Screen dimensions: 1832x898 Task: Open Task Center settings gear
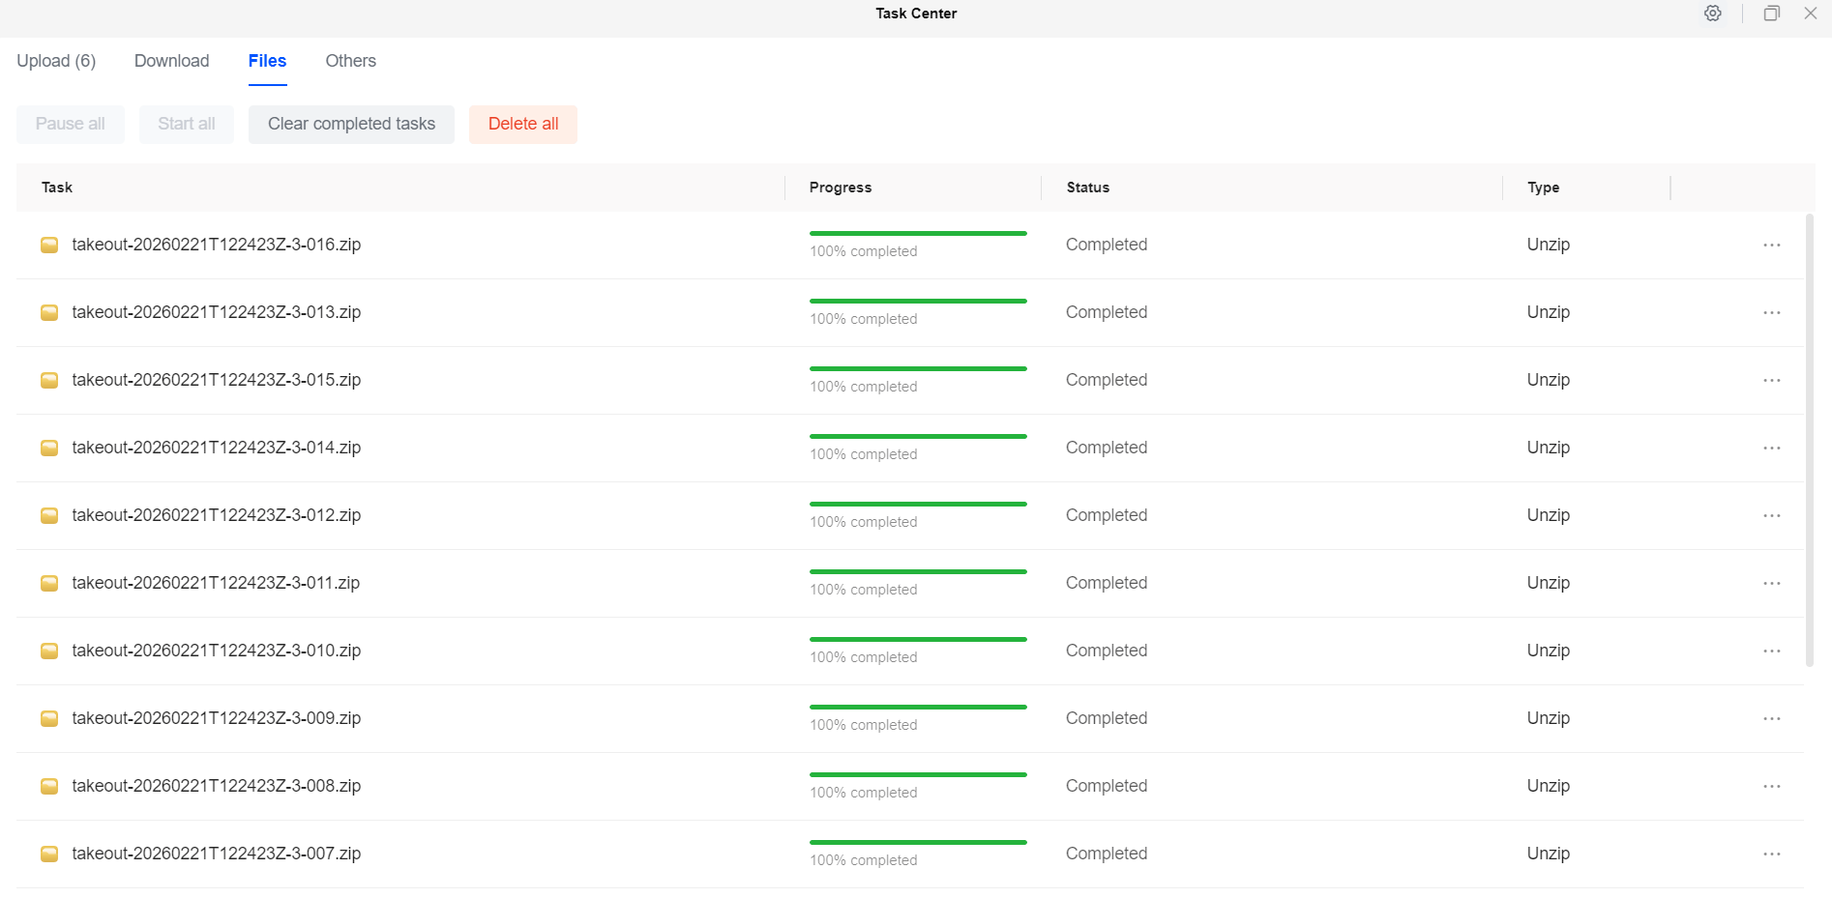(1712, 14)
